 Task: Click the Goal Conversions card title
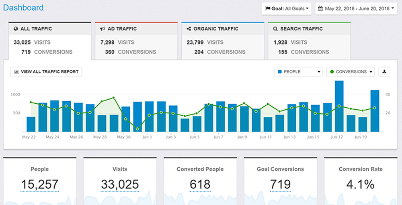pyautogui.click(x=280, y=169)
